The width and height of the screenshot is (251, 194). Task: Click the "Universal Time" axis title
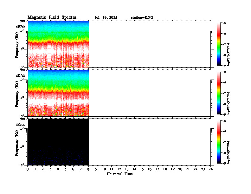119,174
